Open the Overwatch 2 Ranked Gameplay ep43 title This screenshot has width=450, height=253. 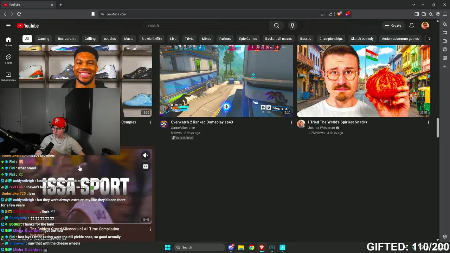coord(202,122)
